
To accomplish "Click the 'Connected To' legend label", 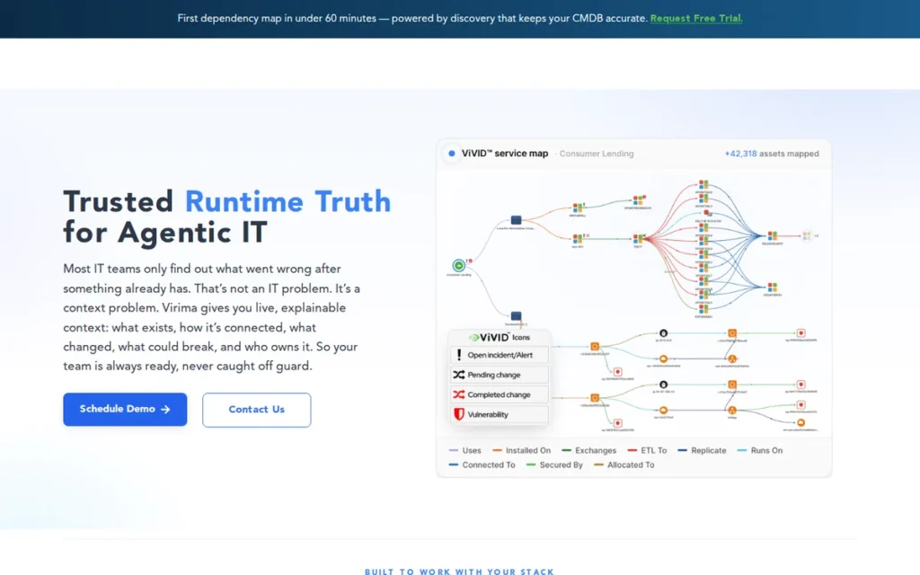I will [488, 464].
